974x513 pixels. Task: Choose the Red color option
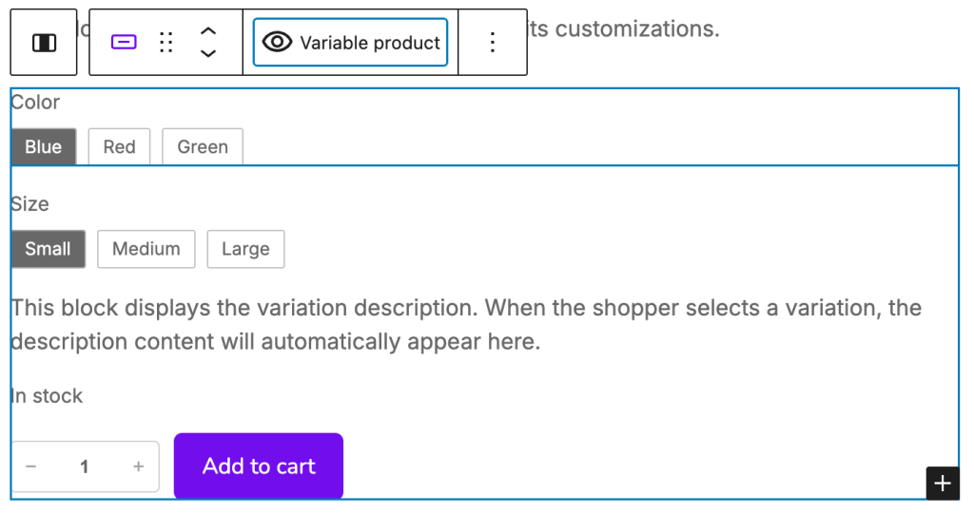pyautogui.click(x=119, y=147)
